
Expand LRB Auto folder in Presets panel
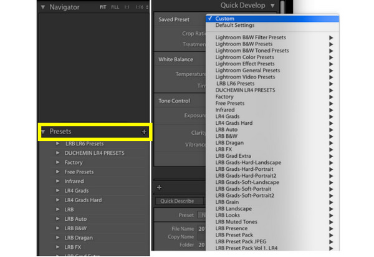coord(58,219)
